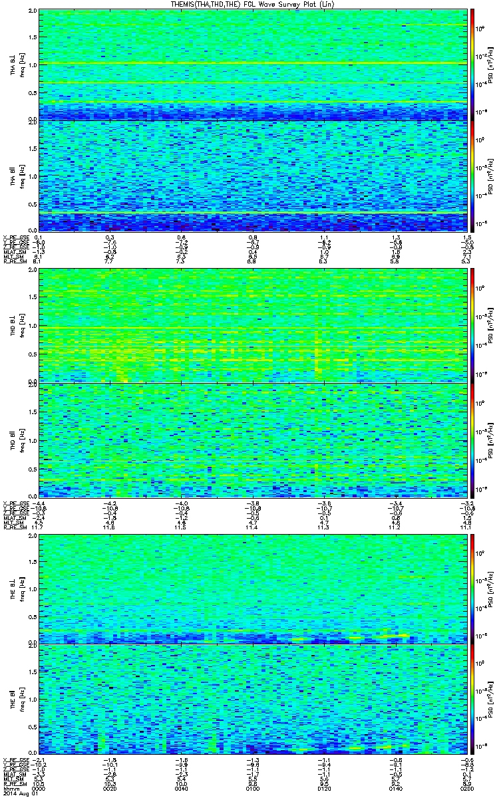The image size is (499, 798).
Task: Click the 'MLT_SM' row label under the THE panels
Action: 13,779
